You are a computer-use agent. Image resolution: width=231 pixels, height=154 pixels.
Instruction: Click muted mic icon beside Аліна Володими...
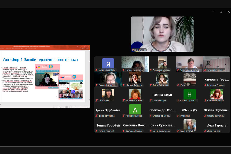coord(178,70)
